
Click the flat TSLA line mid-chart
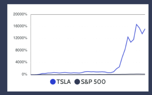pos(74,73)
